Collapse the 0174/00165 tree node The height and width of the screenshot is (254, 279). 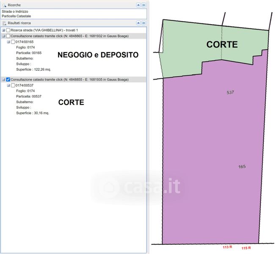8,42
